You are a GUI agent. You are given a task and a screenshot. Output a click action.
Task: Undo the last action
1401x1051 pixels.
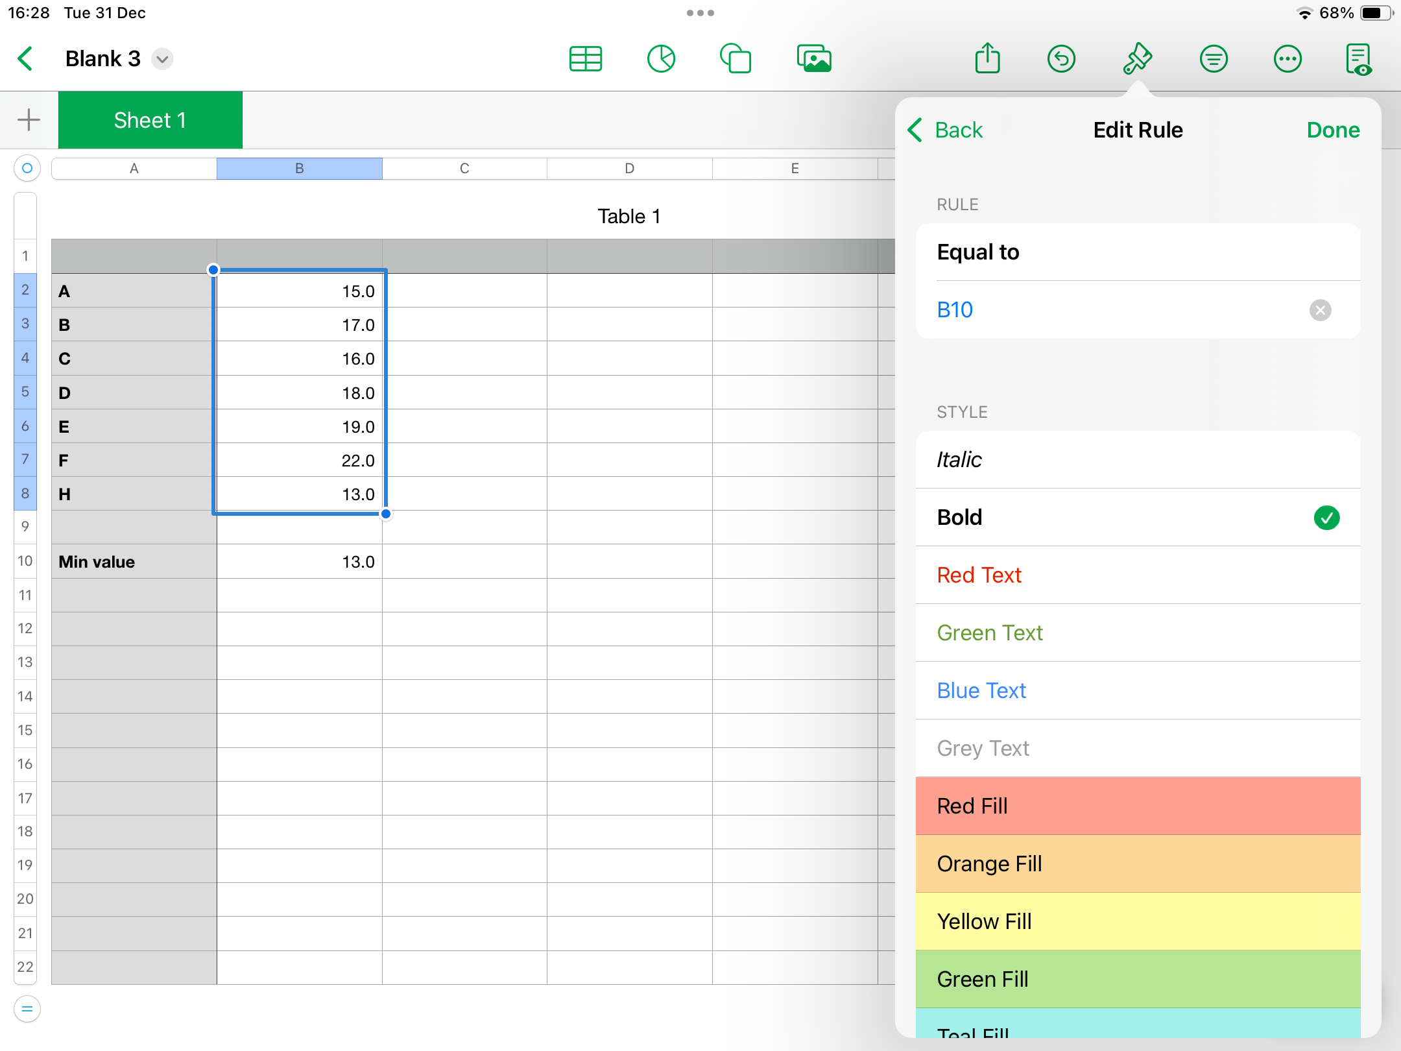(1062, 58)
